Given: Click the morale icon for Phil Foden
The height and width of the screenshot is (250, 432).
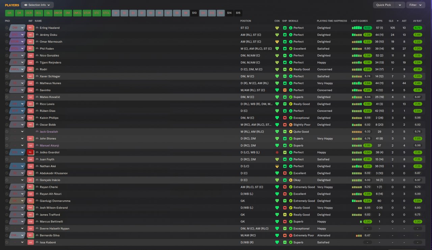Looking at the screenshot, I should pos(291,49).
